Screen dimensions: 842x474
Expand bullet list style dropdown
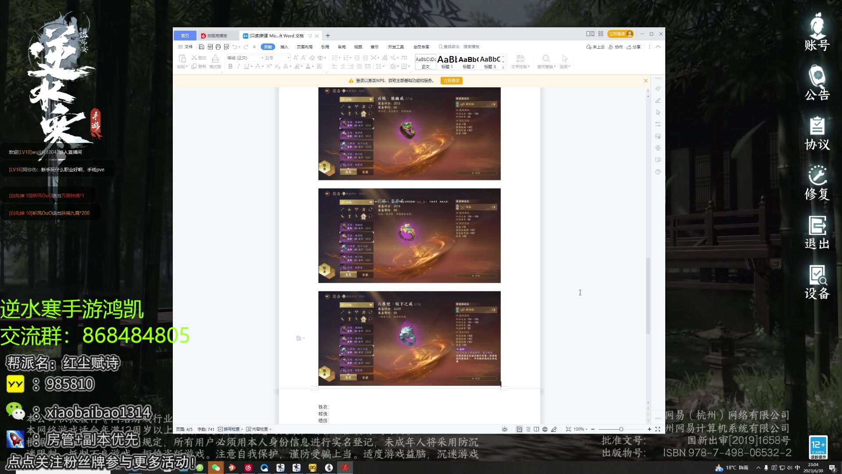[x=339, y=58]
